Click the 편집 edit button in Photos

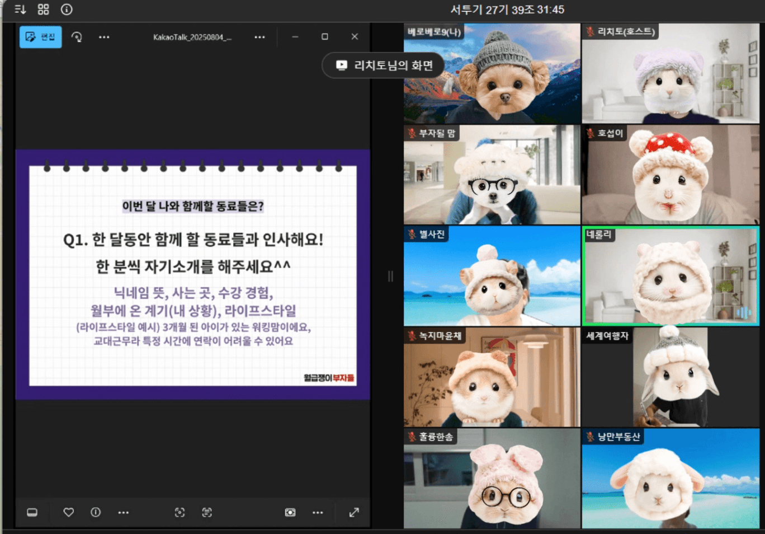click(x=40, y=37)
